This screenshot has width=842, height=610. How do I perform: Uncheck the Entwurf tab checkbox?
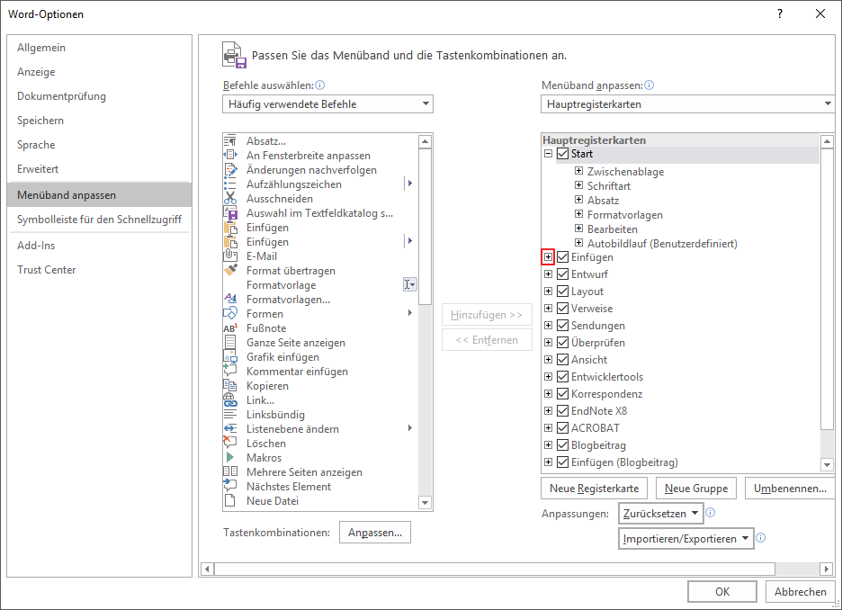[x=563, y=274]
